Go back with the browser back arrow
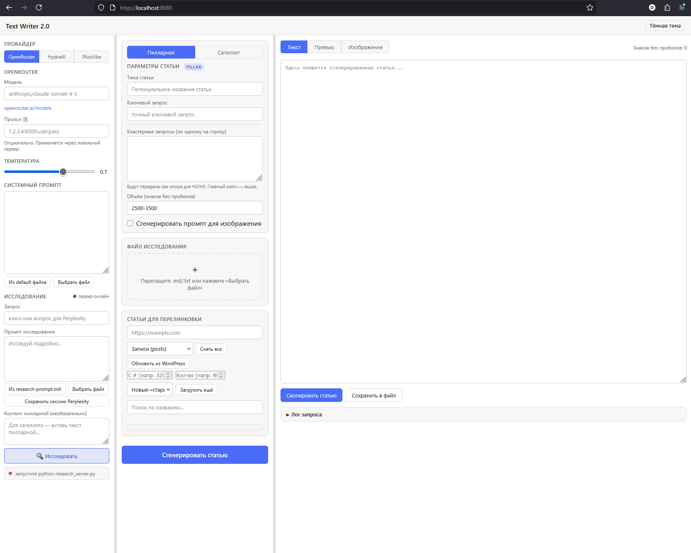The image size is (691, 553). (x=9, y=7)
